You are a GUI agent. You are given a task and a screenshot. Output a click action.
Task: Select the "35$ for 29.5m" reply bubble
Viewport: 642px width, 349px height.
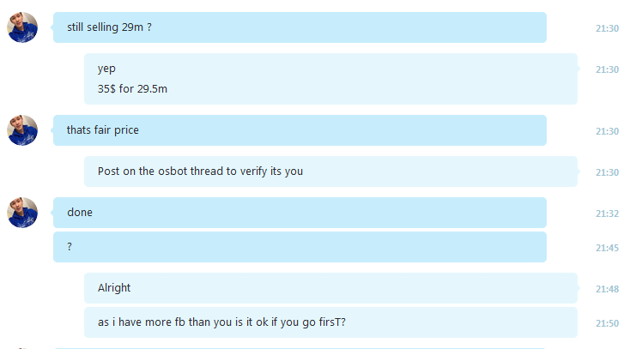[x=330, y=79]
